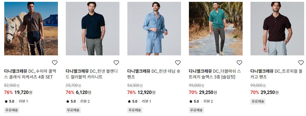
Task: Open the white horse polo shirt photo
Action: click(31, 29)
